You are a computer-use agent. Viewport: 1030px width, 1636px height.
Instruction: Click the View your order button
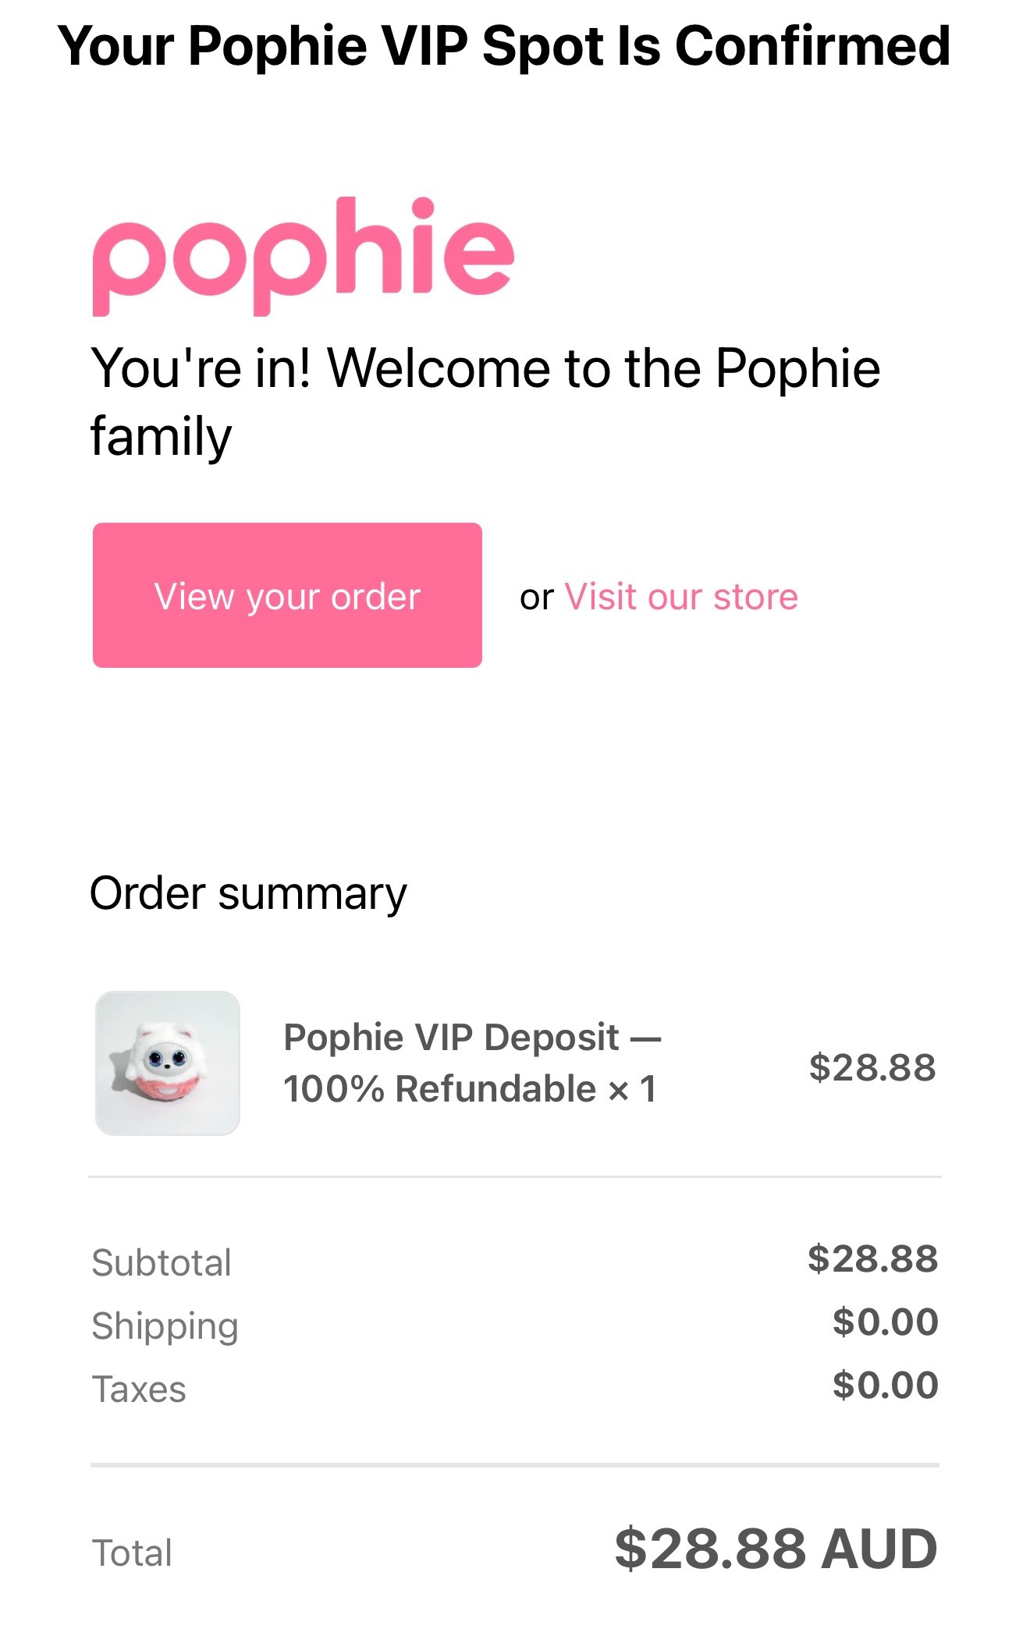288,595
